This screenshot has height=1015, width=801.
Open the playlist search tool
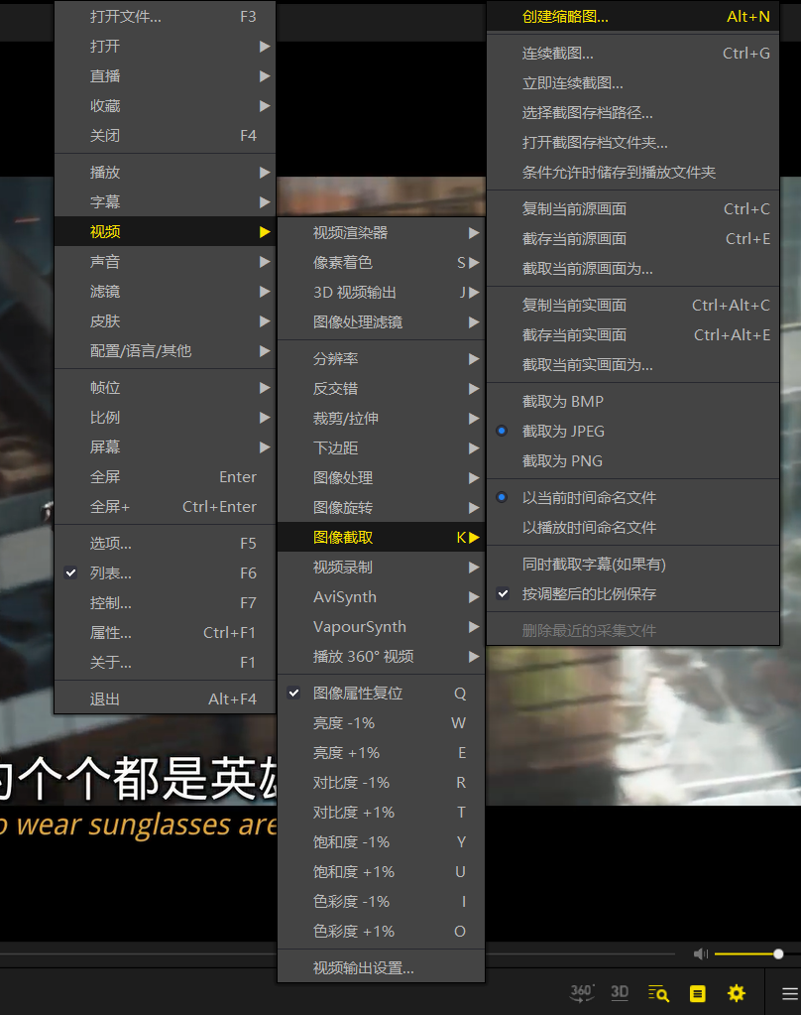tap(658, 992)
